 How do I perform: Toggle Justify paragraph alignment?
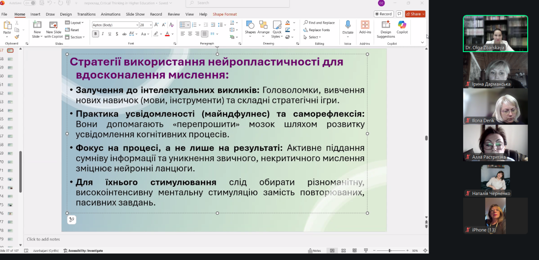click(204, 34)
